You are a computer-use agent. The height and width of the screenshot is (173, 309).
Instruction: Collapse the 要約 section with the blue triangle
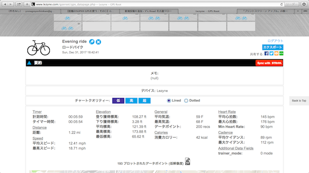tap(29, 63)
